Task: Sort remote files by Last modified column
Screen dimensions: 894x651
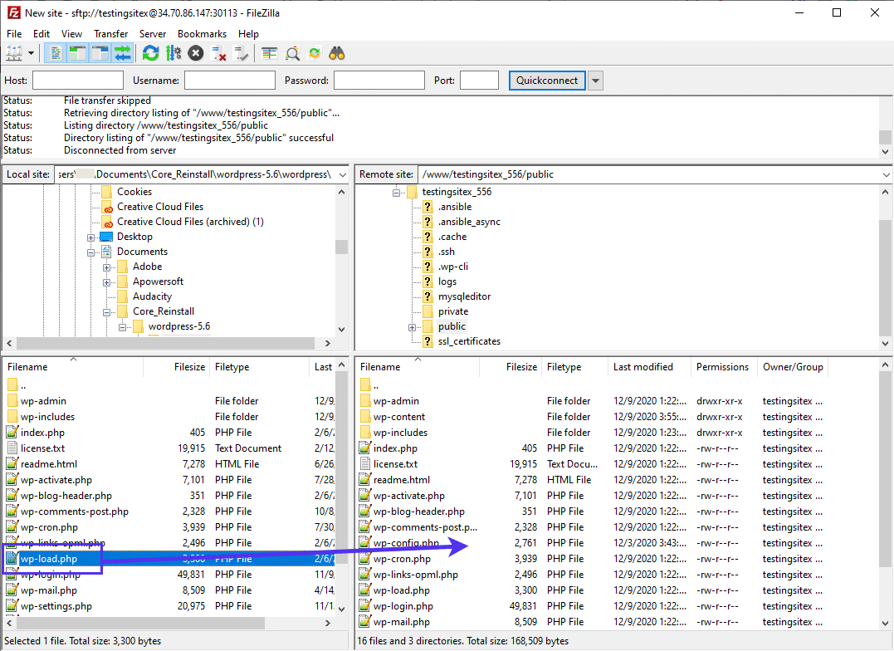Action: pyautogui.click(x=642, y=367)
